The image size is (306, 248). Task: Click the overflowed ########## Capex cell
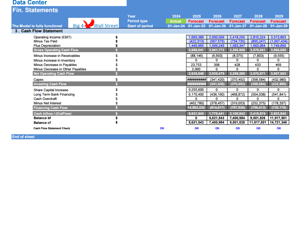(196, 79)
